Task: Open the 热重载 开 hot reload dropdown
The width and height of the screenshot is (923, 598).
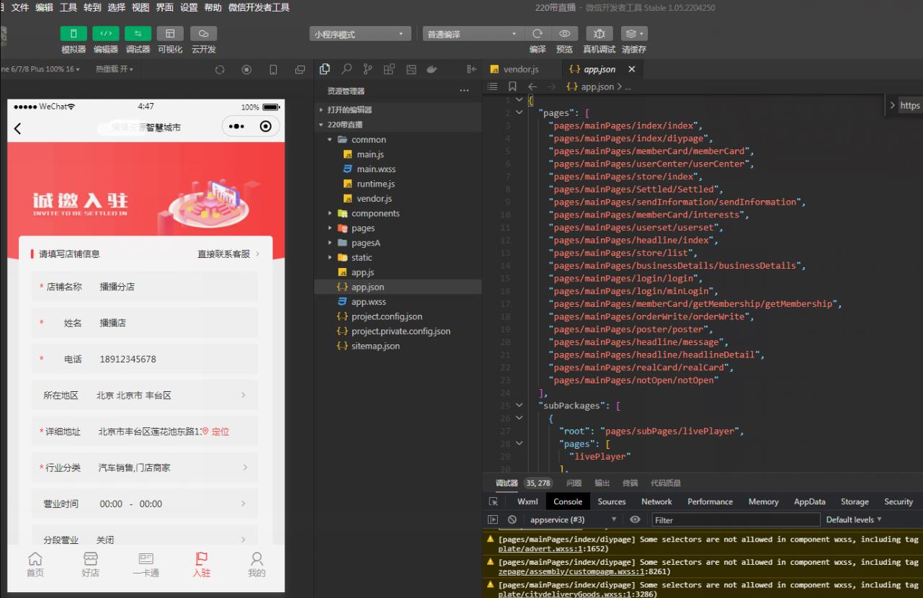Action: (115, 69)
